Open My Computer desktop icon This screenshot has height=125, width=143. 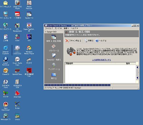click(x=6, y=15)
